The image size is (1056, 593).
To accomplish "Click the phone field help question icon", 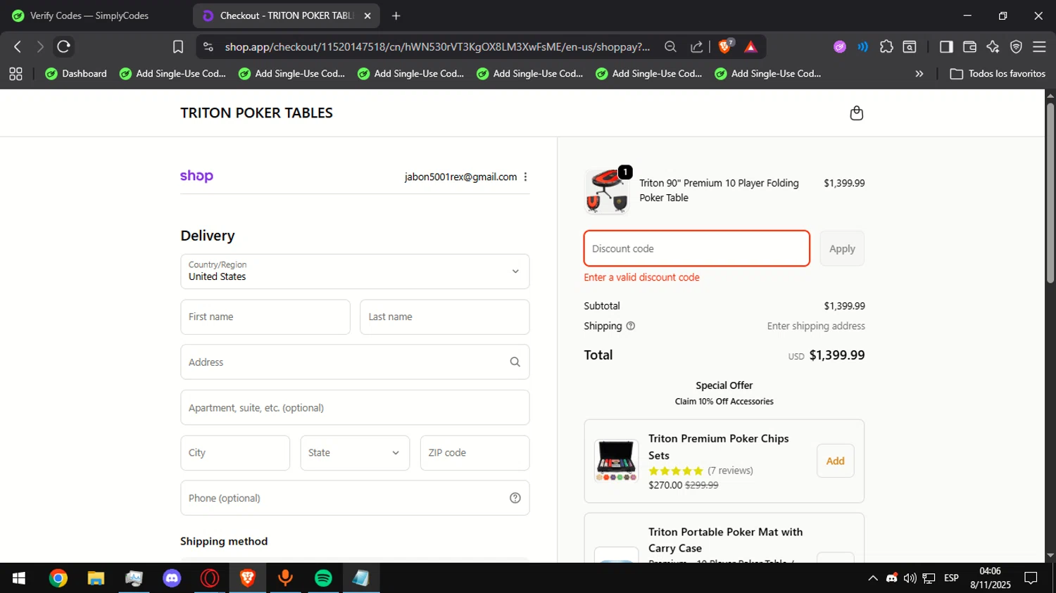I will point(515,498).
